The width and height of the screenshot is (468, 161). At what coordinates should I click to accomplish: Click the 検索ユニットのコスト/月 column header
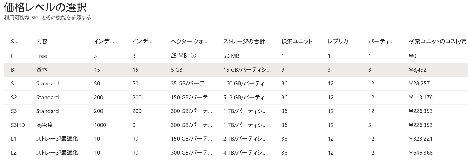[x=438, y=41]
